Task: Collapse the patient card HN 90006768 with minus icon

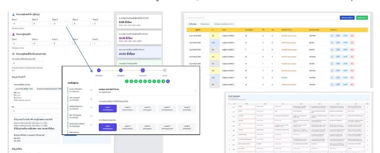Action: pos(195,91)
